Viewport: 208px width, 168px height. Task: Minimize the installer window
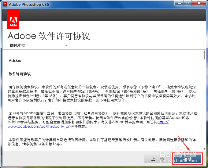click(x=179, y=3)
